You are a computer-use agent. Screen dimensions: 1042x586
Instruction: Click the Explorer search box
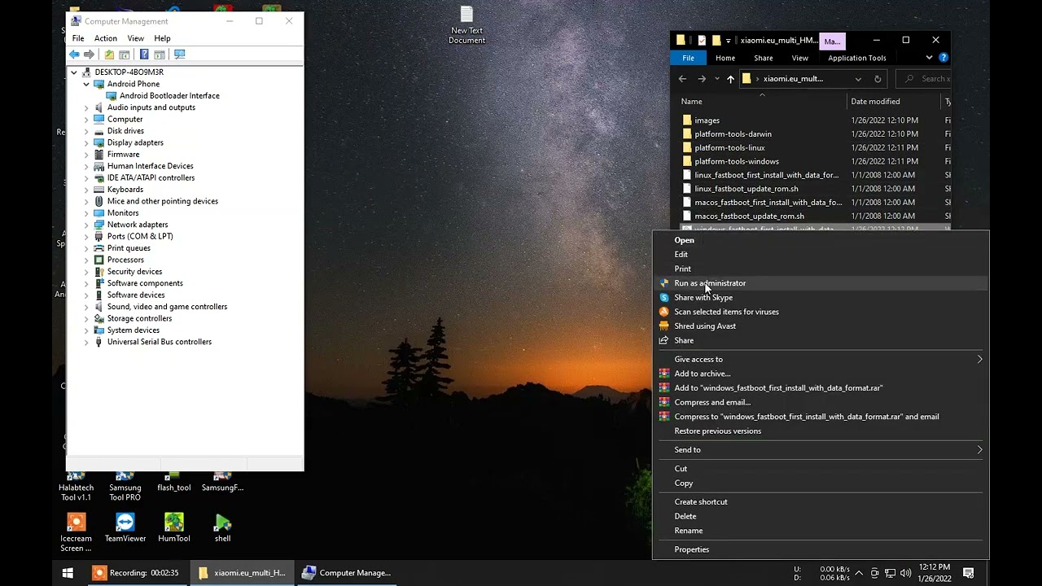pyautogui.click(x=924, y=79)
